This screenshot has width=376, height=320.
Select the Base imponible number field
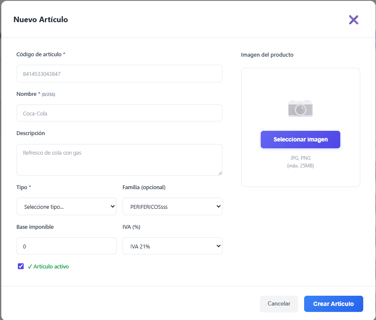66,246
